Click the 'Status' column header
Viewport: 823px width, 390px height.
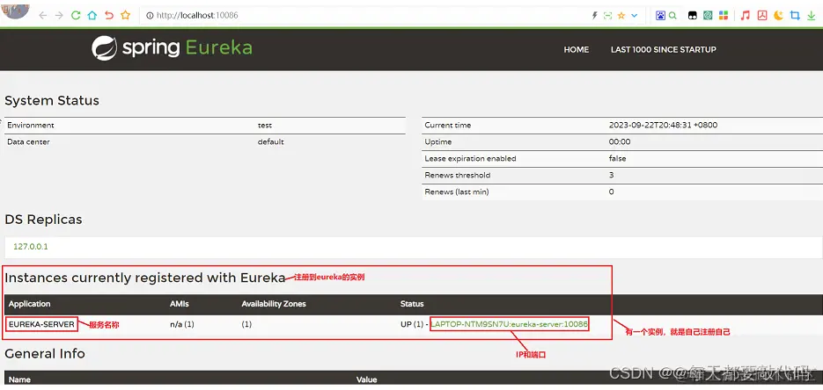click(412, 304)
